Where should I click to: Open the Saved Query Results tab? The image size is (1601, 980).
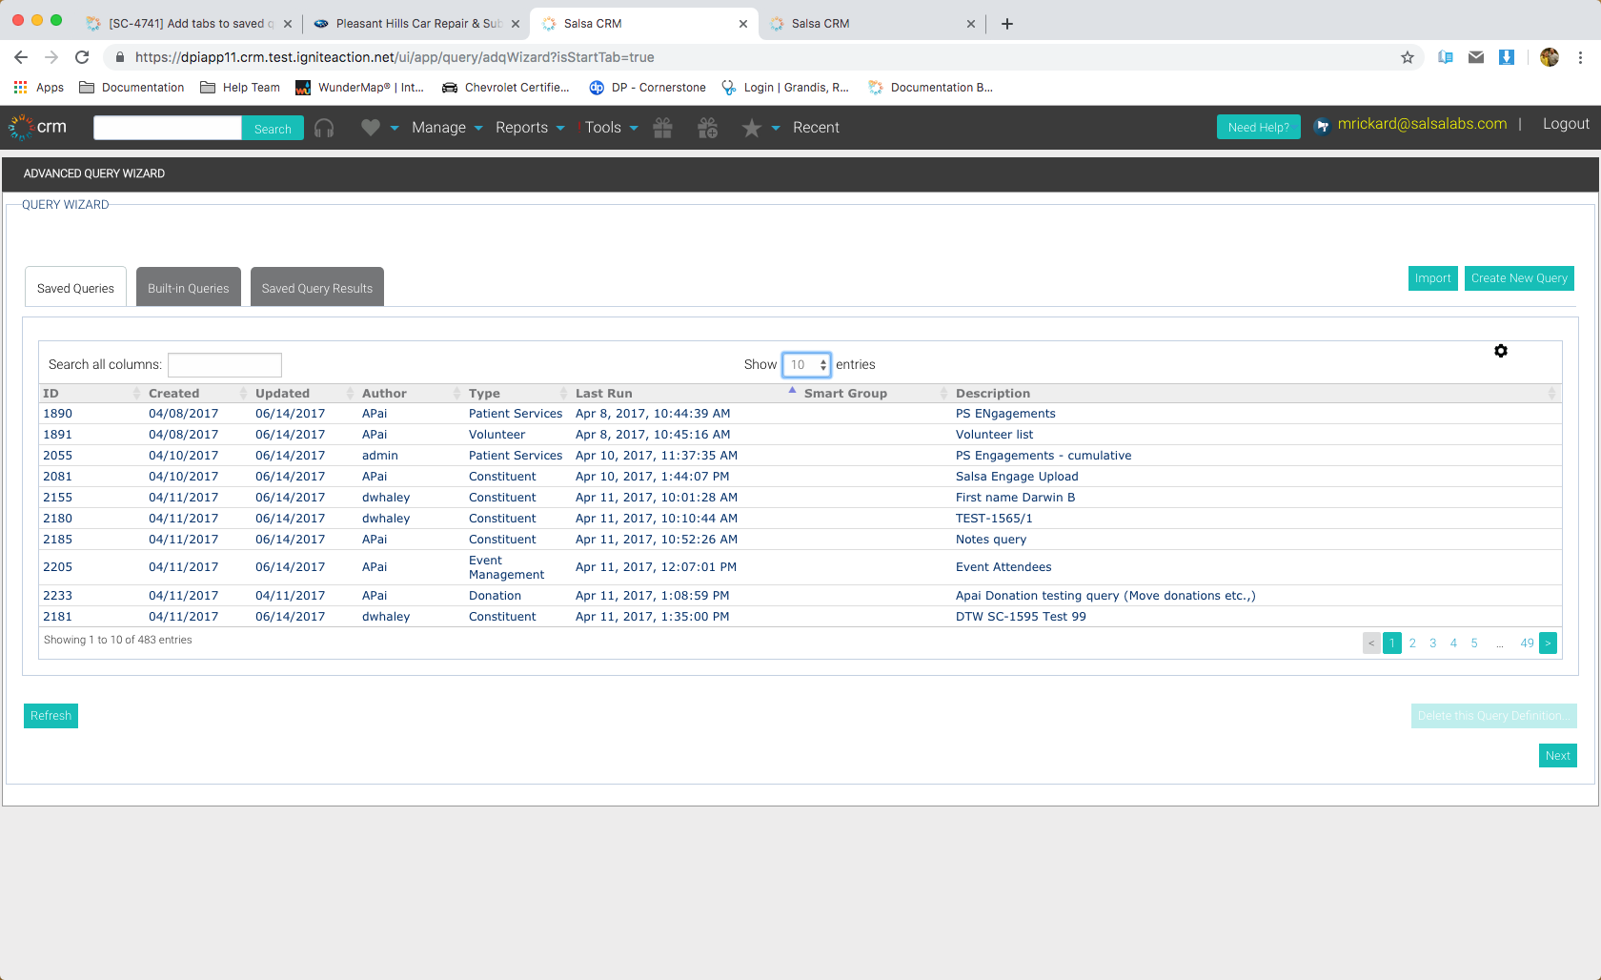tap(316, 287)
